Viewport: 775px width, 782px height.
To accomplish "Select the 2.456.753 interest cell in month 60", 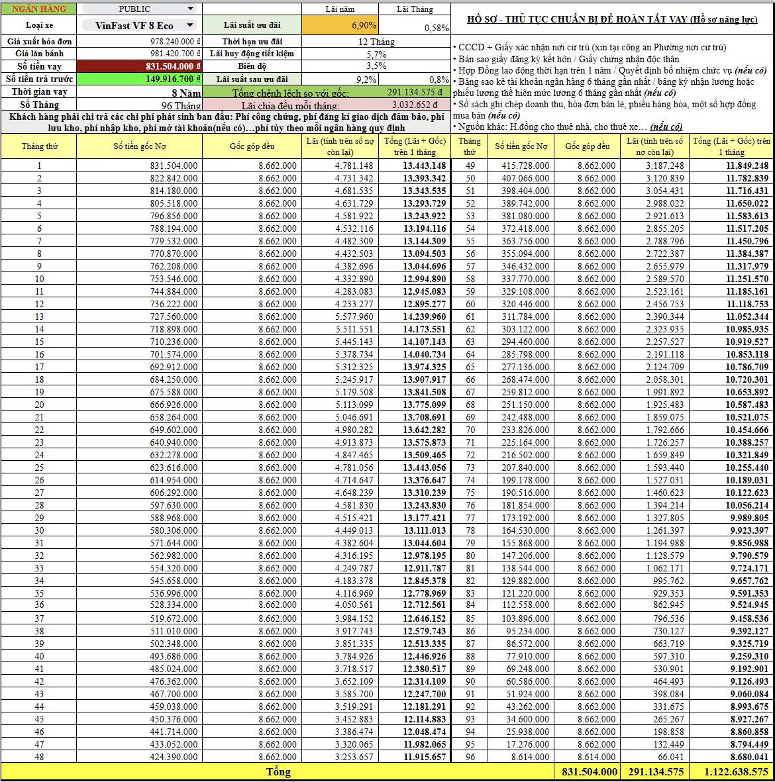I will click(x=654, y=304).
